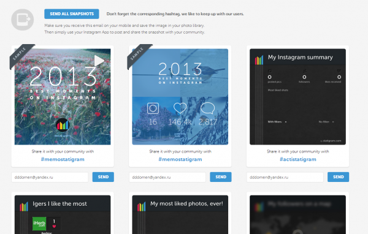Play the 2013 Best Moments video sample
Screen dimensions: 368x234
tap(99, 61)
